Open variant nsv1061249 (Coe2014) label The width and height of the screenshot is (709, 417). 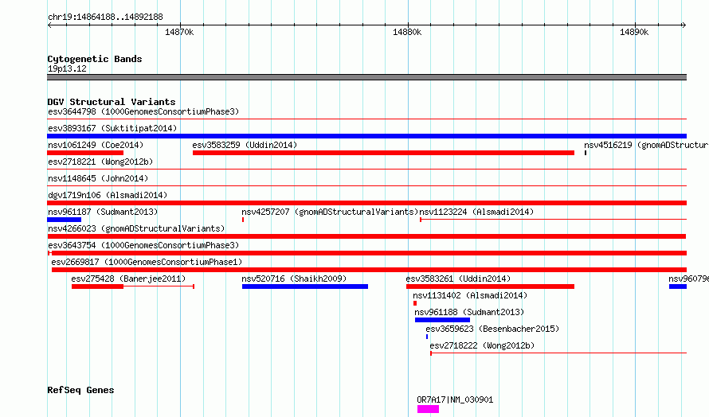point(96,145)
